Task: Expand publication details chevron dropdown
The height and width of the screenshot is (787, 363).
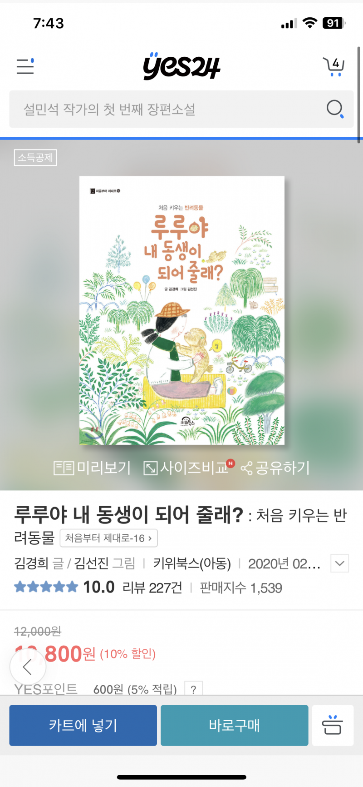Action: click(340, 563)
